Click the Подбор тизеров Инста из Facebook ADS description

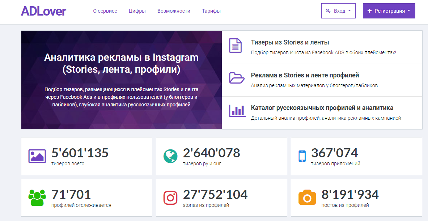(x=324, y=53)
